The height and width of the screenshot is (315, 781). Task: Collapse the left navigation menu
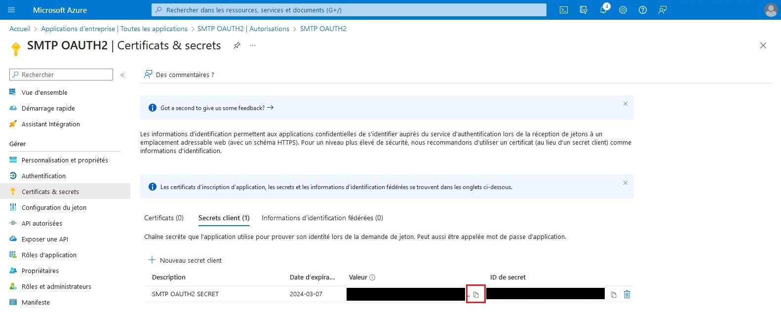pyautogui.click(x=122, y=75)
